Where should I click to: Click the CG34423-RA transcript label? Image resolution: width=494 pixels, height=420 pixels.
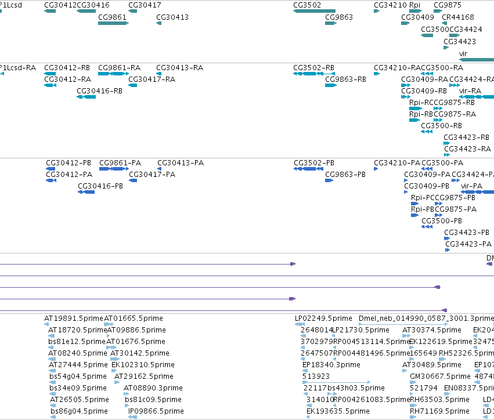click(x=468, y=149)
